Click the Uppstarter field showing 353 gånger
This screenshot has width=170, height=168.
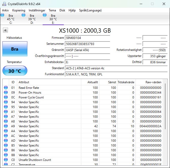155,56
